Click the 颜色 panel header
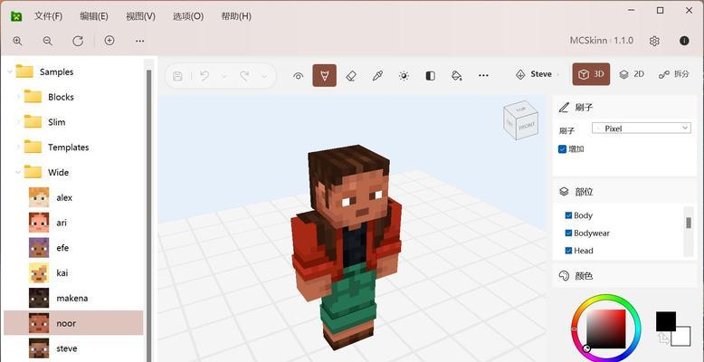This screenshot has width=704, height=362. tap(624, 276)
